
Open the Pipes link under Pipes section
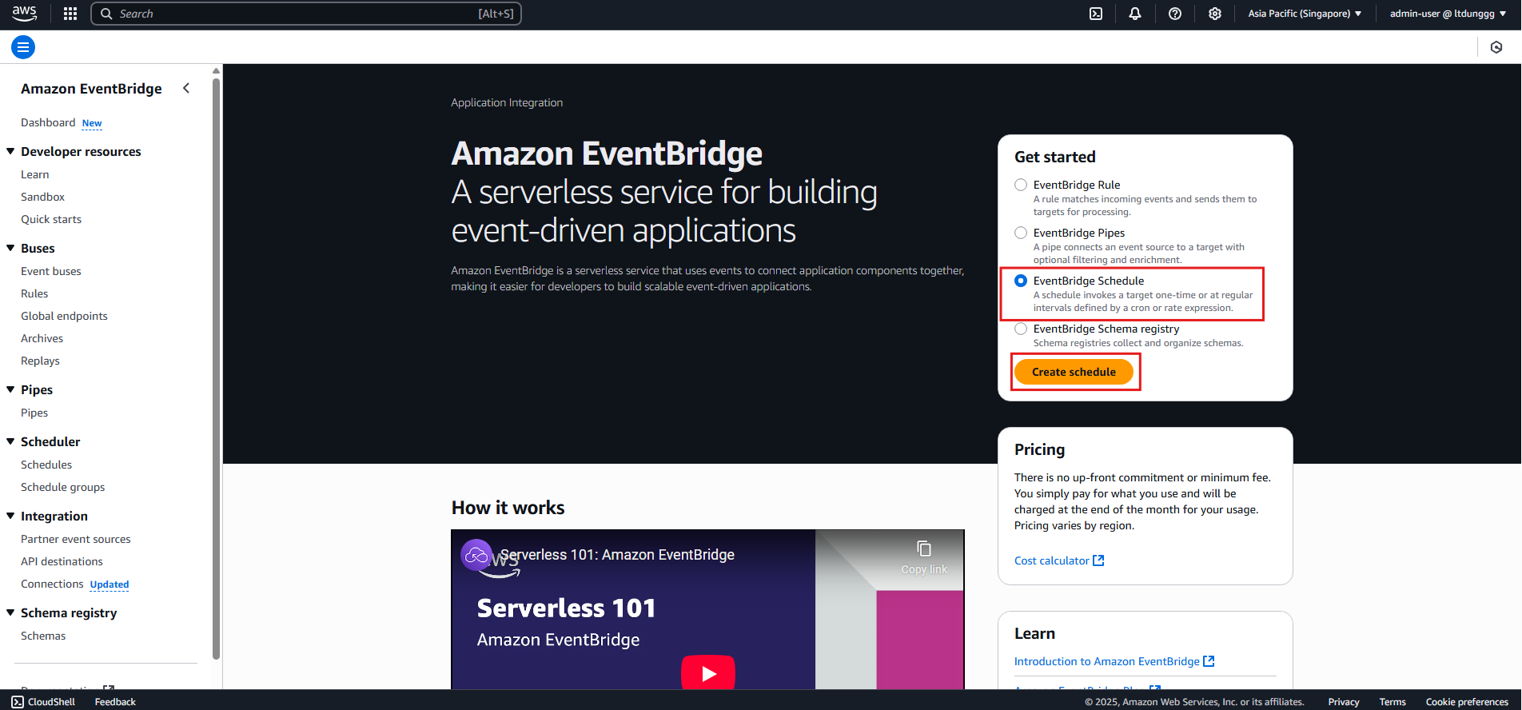[x=34, y=413]
